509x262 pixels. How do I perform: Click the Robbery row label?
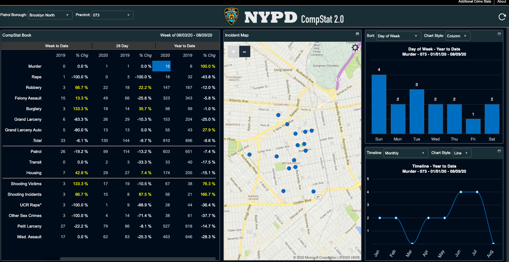[34, 87]
